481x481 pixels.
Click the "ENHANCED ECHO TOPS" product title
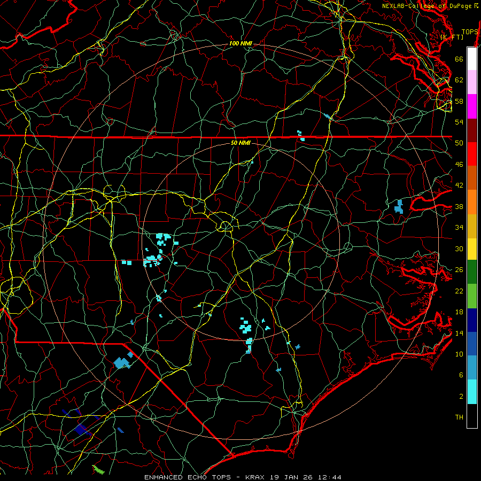point(190,477)
